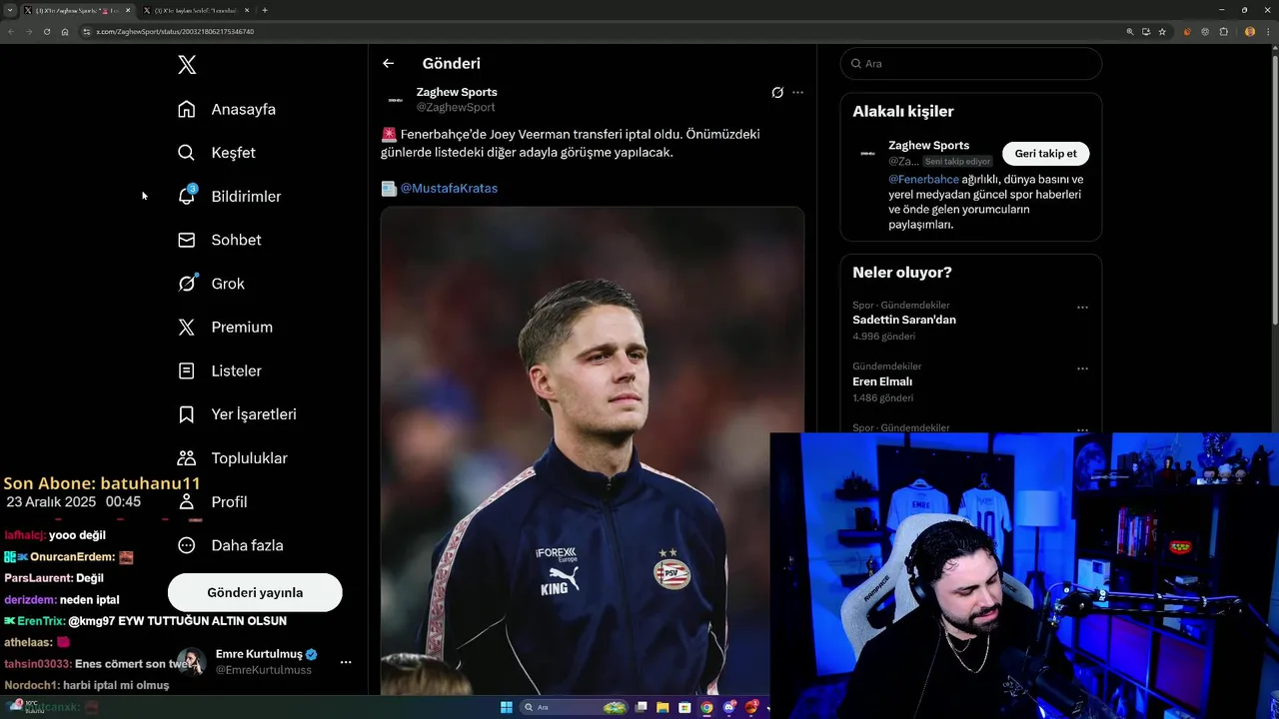
Task: Open Yer İşaretleri bookmark icon
Action: pos(186,414)
